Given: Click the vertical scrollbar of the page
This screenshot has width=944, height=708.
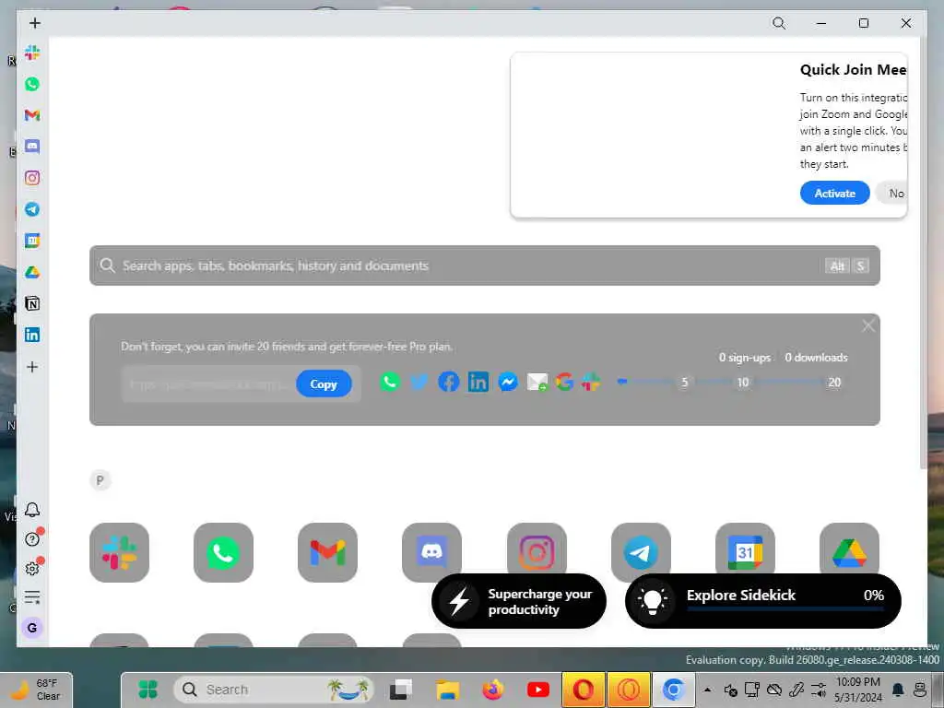Looking at the screenshot, I should coord(924,253).
